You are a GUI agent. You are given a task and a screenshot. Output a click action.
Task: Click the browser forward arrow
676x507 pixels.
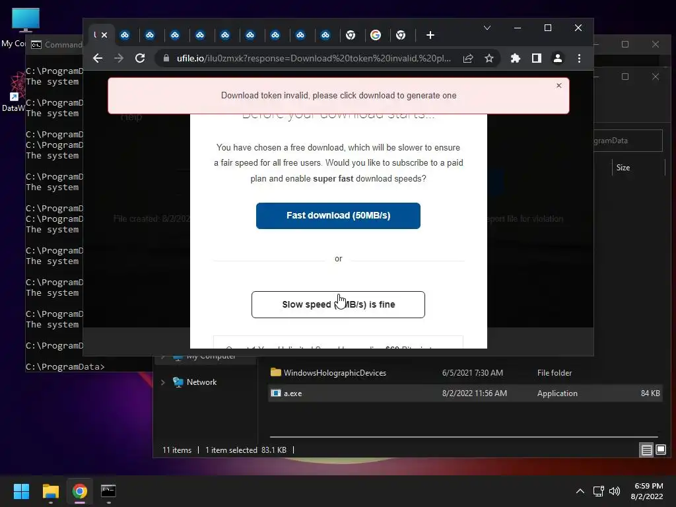(119, 58)
